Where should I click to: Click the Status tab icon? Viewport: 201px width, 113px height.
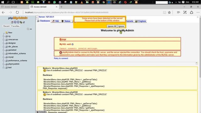[x=62, y=21]
